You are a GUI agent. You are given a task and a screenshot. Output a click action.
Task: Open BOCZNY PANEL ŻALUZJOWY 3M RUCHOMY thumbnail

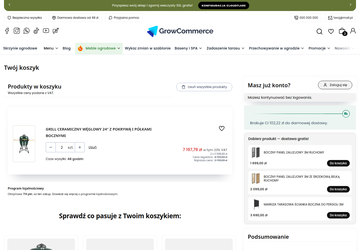coord(256,152)
